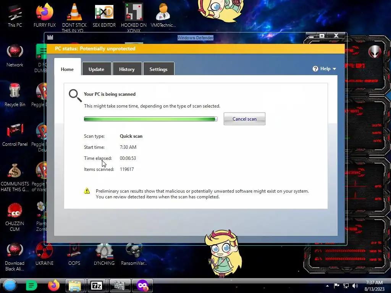Click the Help question mark icon

[x=315, y=69]
